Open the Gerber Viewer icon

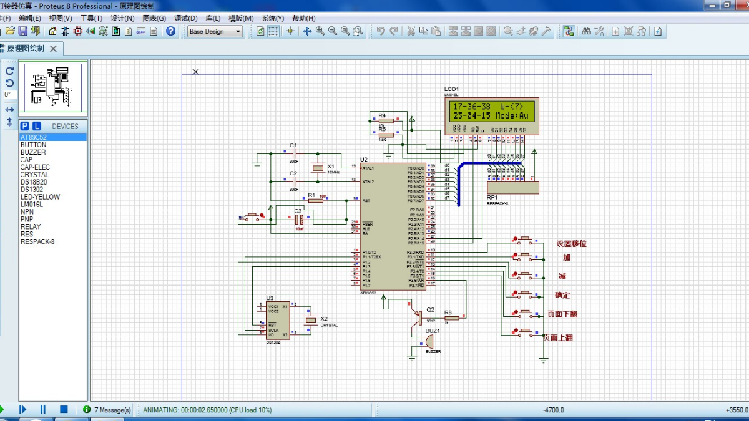(103, 31)
